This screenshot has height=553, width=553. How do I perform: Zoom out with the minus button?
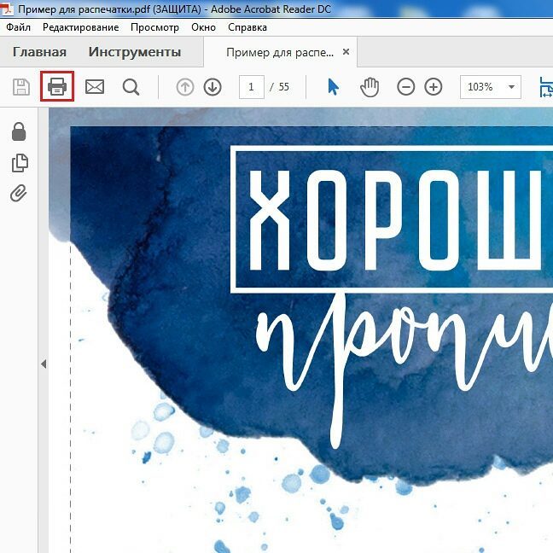pyautogui.click(x=406, y=87)
